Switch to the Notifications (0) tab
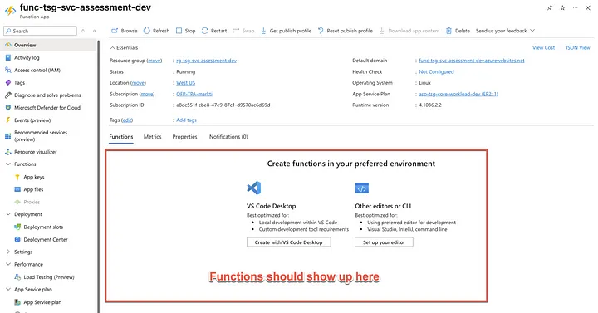598x313 pixels. (x=228, y=137)
